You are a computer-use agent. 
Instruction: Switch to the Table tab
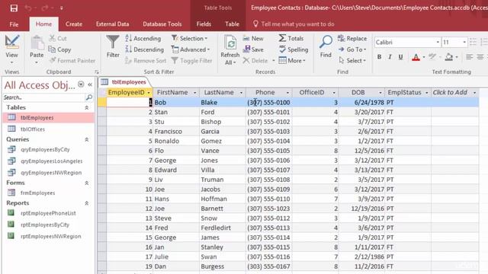click(x=232, y=24)
